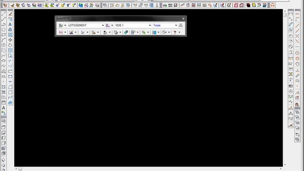Expand first dropdown arrow in AutoPISTE second row
Screen dimensions: 304x171
point(65,32)
